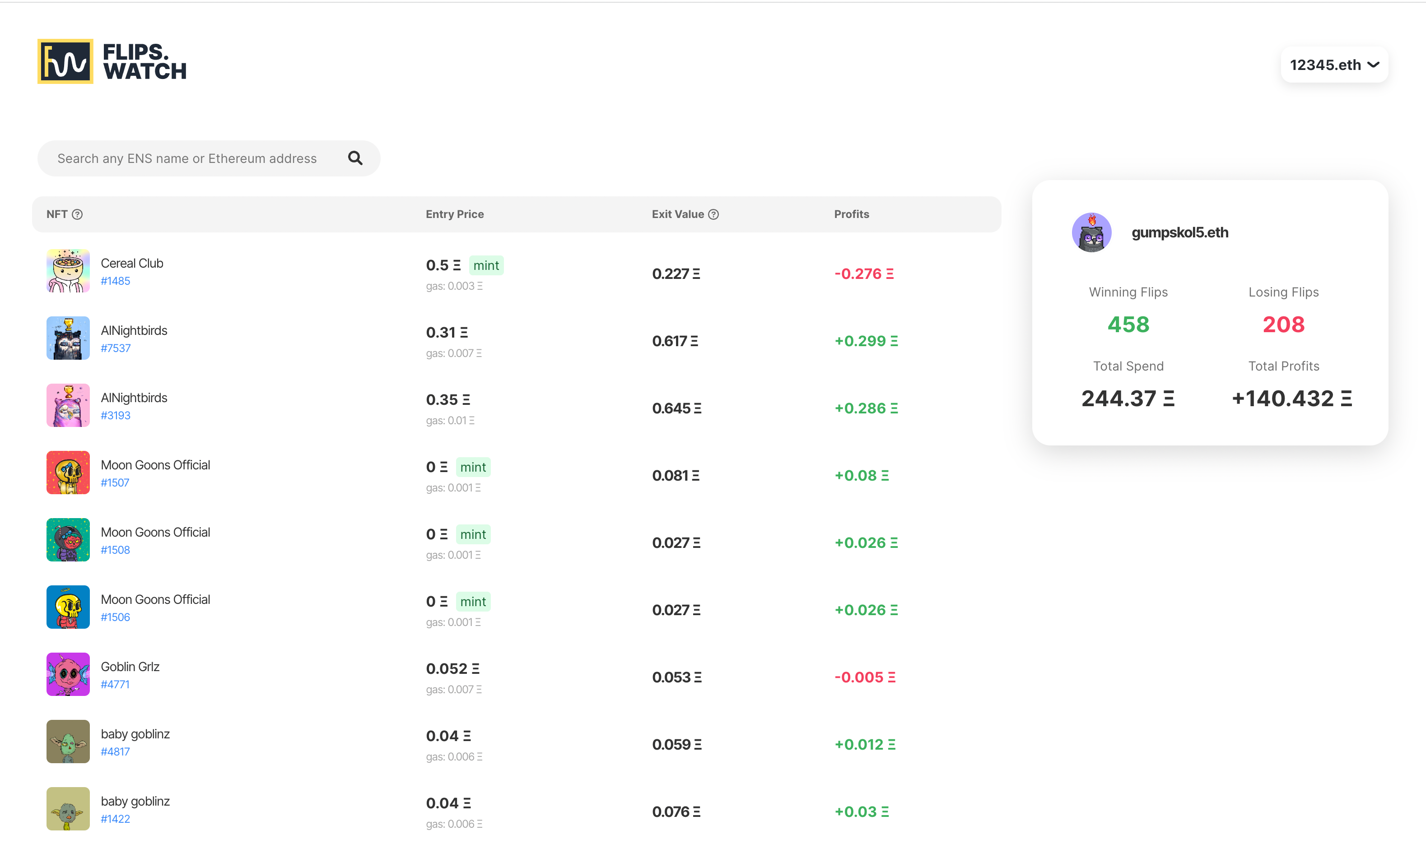Click the 0.052 entry price
Viewport: 1426px width, 853px height.
click(x=453, y=669)
